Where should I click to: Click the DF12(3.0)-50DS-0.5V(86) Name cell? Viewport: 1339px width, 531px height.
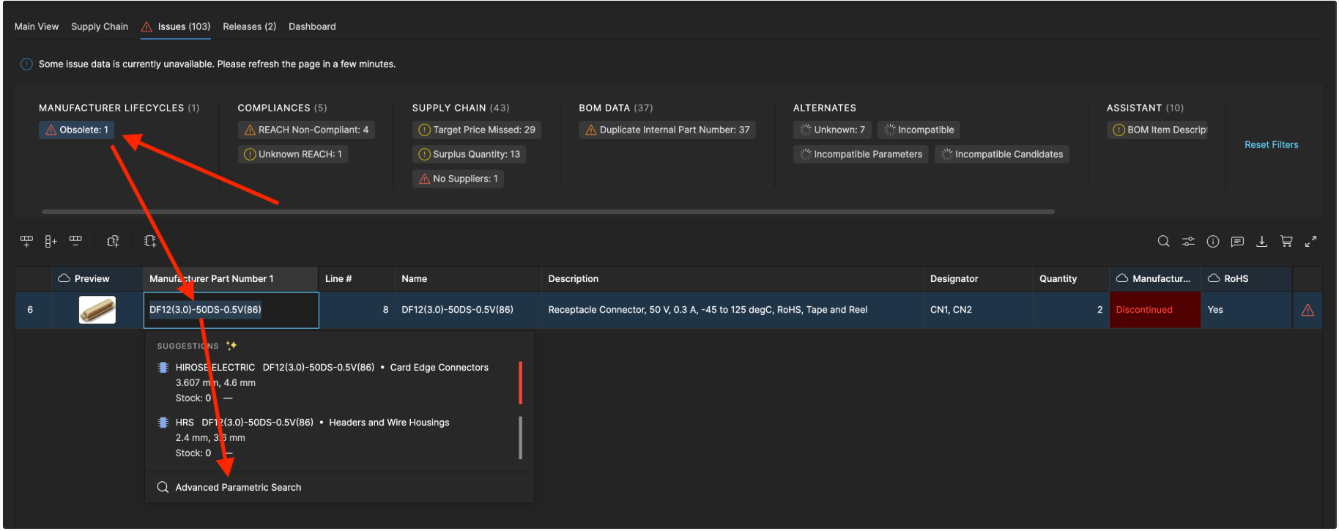pyautogui.click(x=469, y=310)
